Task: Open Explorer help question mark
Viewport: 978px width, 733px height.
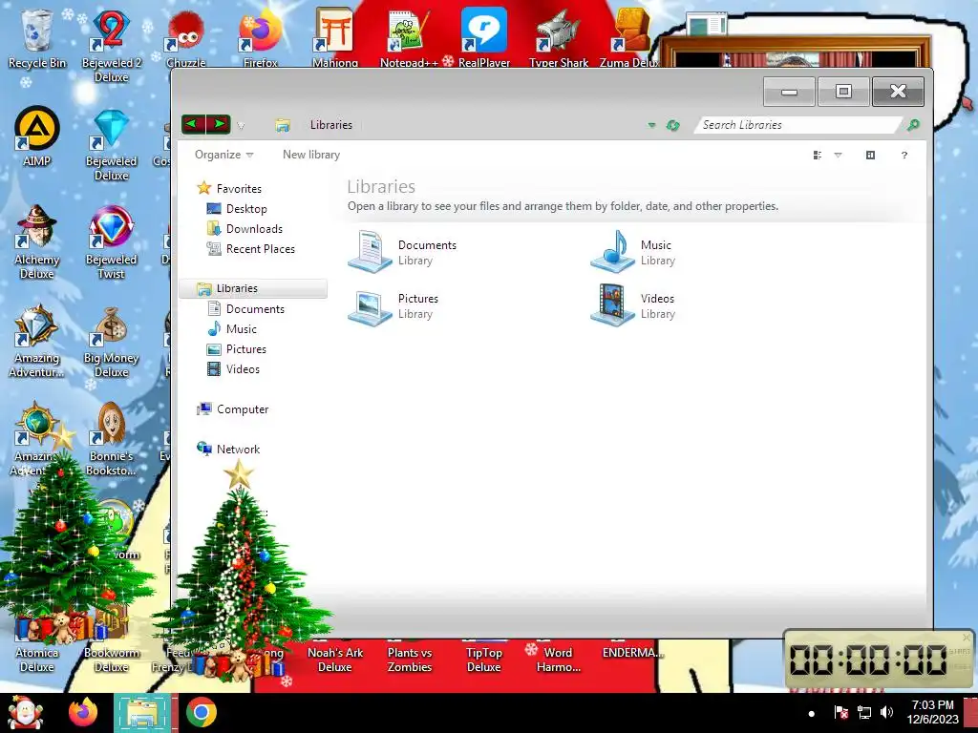Action: [904, 156]
